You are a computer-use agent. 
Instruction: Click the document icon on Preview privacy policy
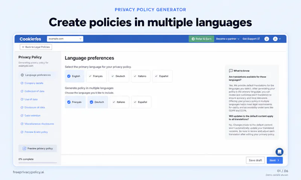(x=24, y=148)
